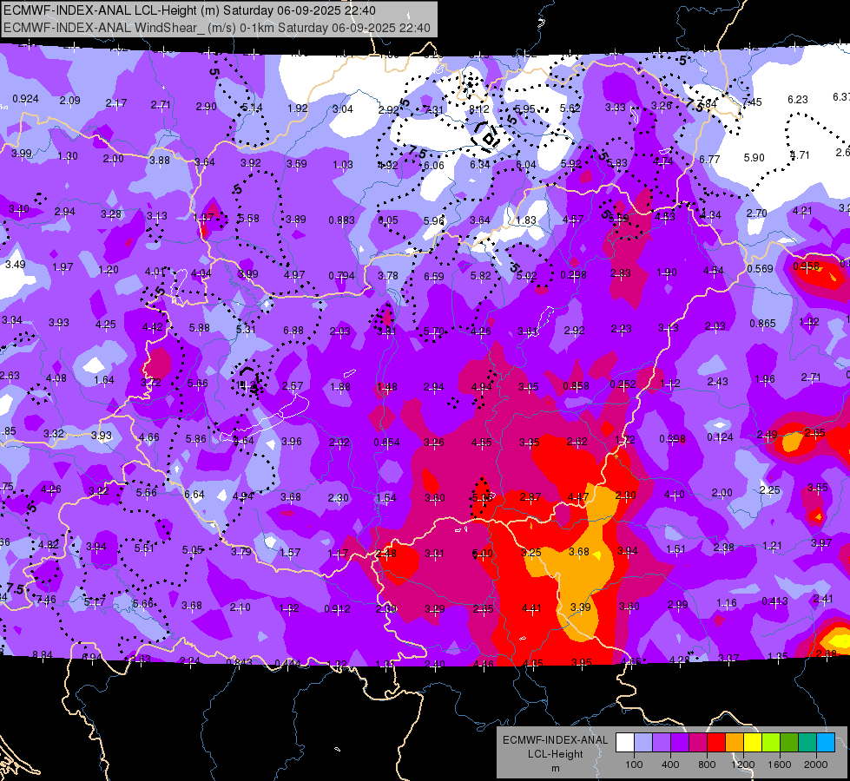Image resolution: width=850 pixels, height=781 pixels.
Task: Select the grid value 4.08
Action: click(x=56, y=378)
